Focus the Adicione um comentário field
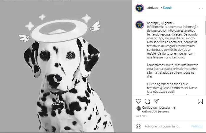The width and height of the screenshot is (206, 133). point(163,126)
